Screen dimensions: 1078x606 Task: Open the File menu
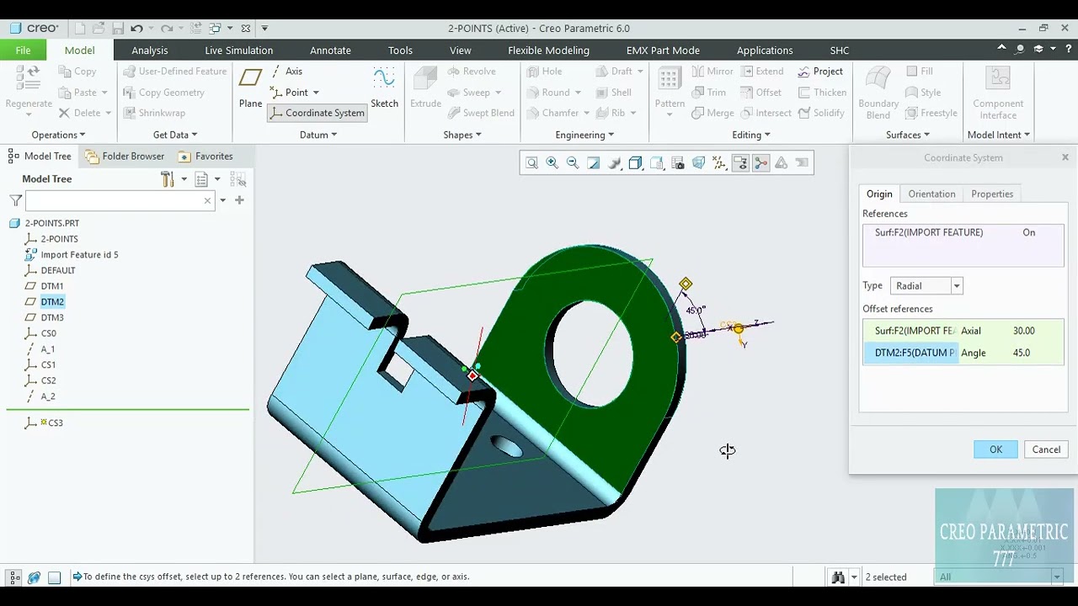tap(23, 50)
